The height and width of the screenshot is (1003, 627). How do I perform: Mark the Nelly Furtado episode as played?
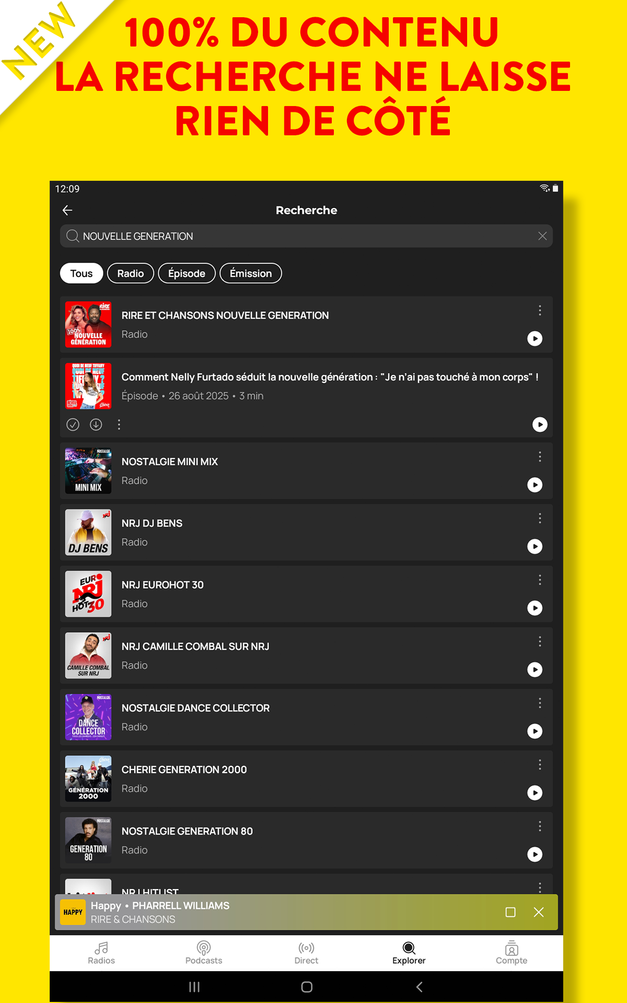[x=73, y=425]
